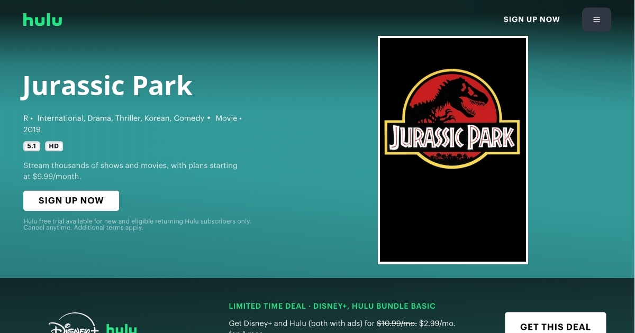The image size is (635, 333).
Task: Open the Jurassic Park poster thumbnail
Action: [453, 150]
